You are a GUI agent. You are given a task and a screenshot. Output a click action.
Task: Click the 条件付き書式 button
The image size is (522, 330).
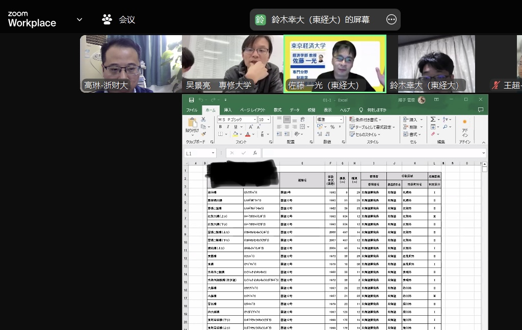365,120
